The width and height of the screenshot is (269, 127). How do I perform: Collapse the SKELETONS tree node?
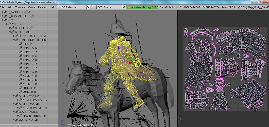[x=10, y=32]
